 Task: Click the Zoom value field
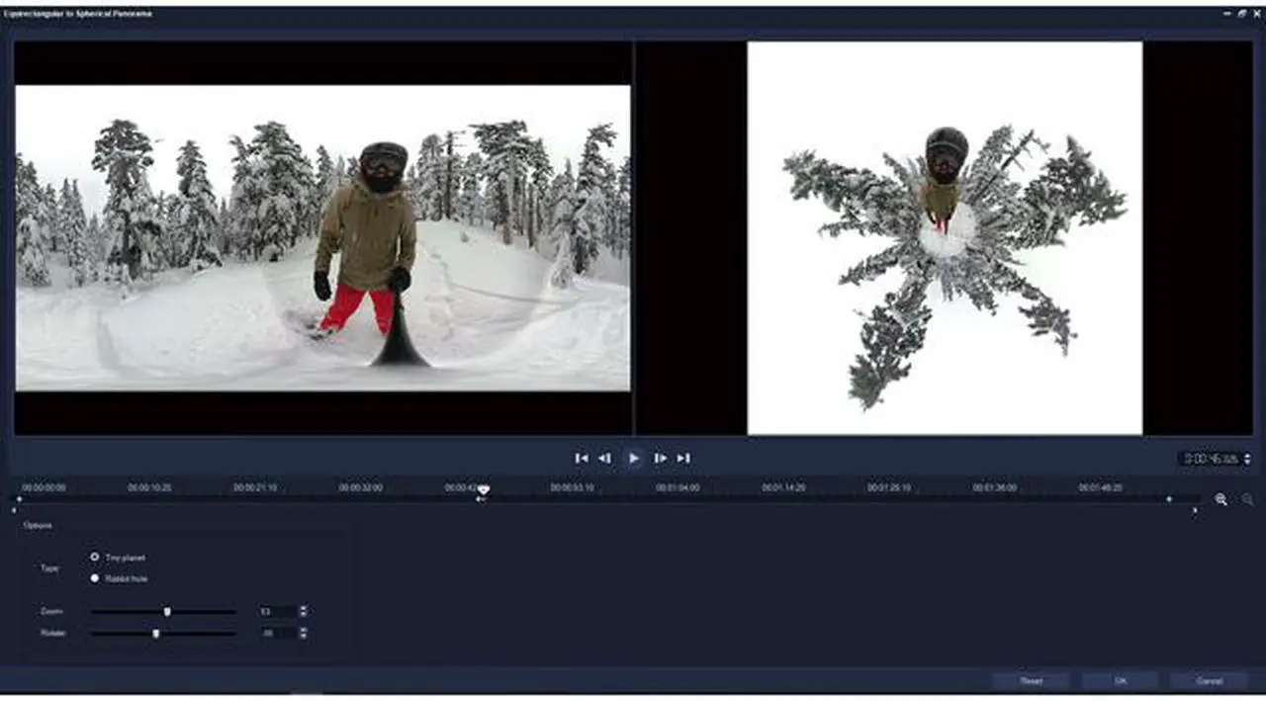click(276, 612)
